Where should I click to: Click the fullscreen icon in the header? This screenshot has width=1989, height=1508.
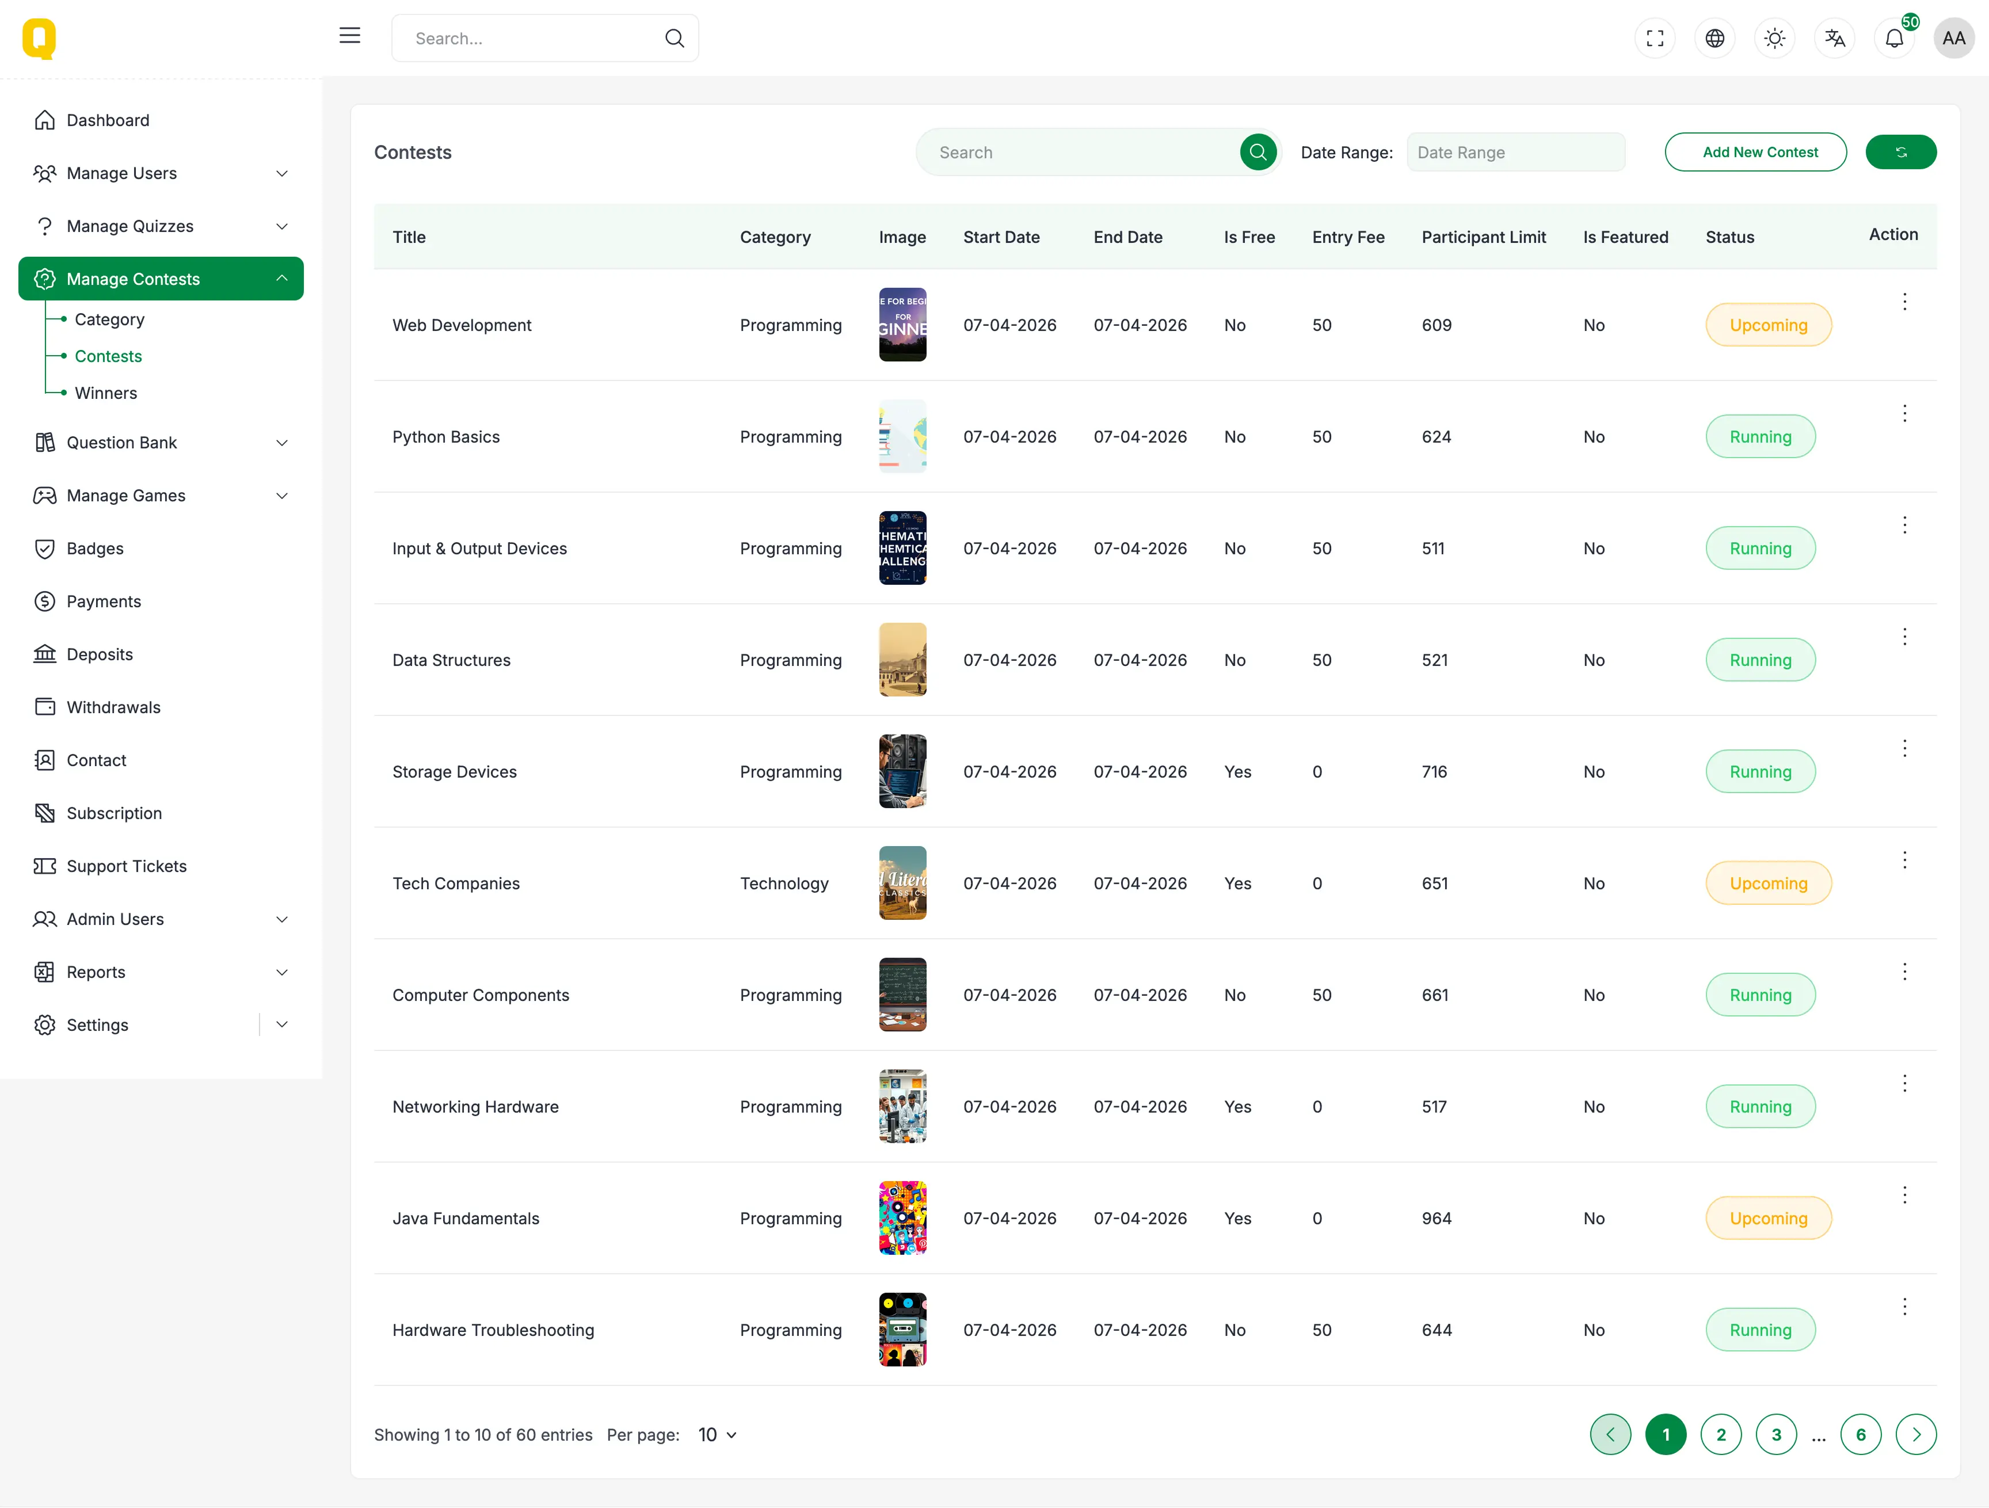1655,39
